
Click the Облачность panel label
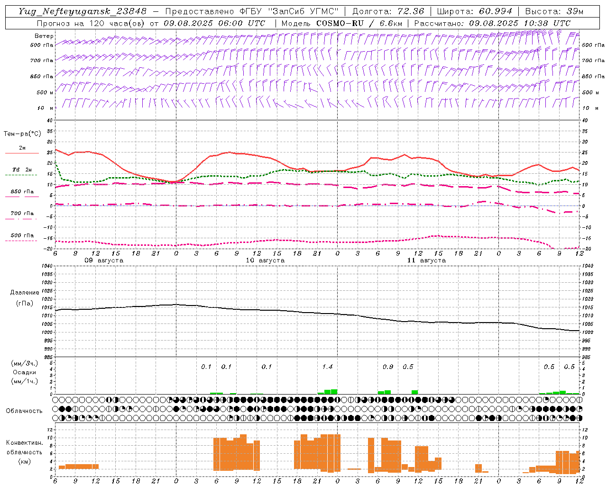pos(24,411)
